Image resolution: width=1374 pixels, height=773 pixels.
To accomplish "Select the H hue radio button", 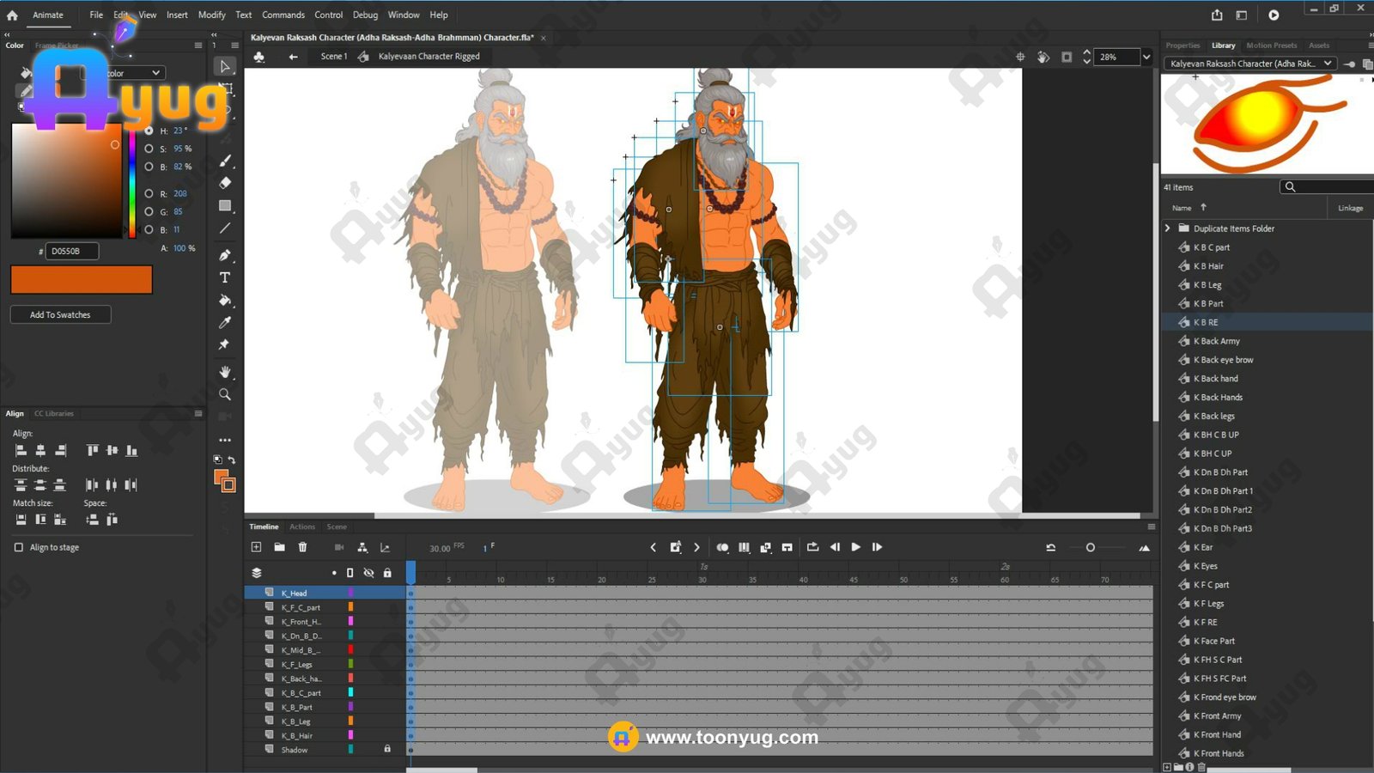I will pos(149,131).
